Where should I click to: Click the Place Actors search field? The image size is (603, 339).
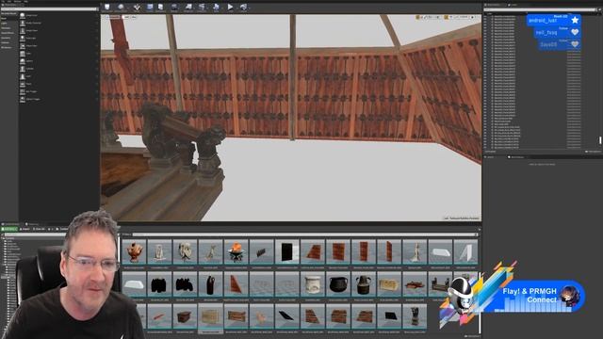pos(49,8)
